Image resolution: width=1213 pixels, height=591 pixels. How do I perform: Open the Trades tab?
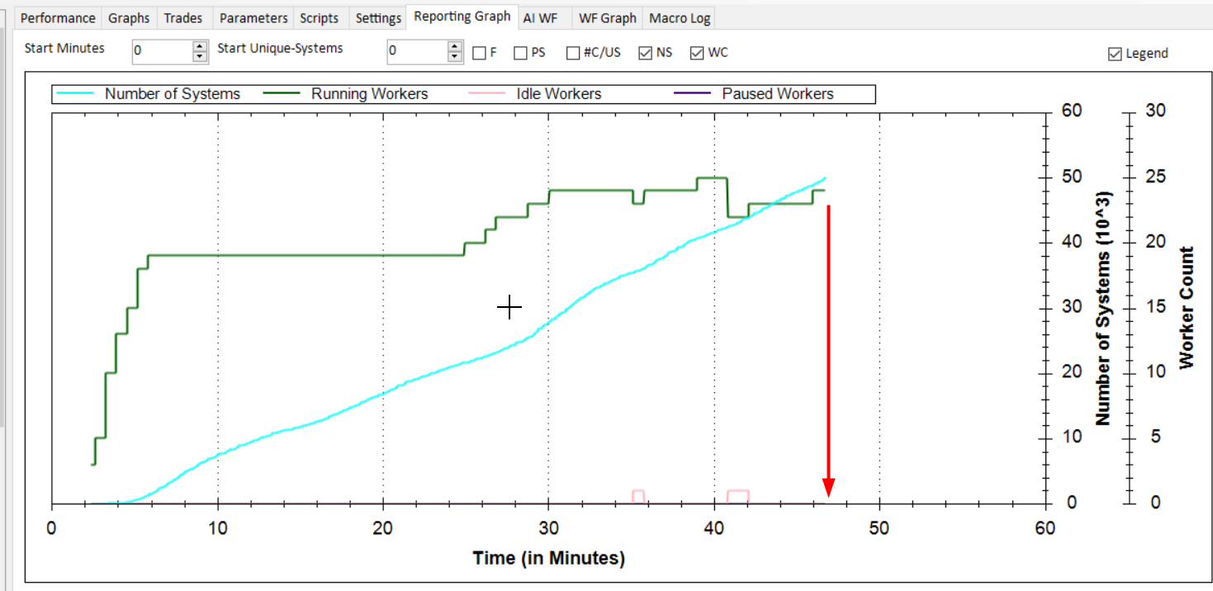[x=182, y=18]
